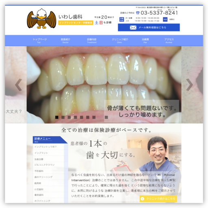Open トップページ Top nav item
Image resolution: width=208 pixels, height=208 pixels.
40,41
